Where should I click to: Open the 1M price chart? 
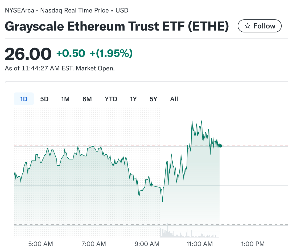[x=65, y=99]
